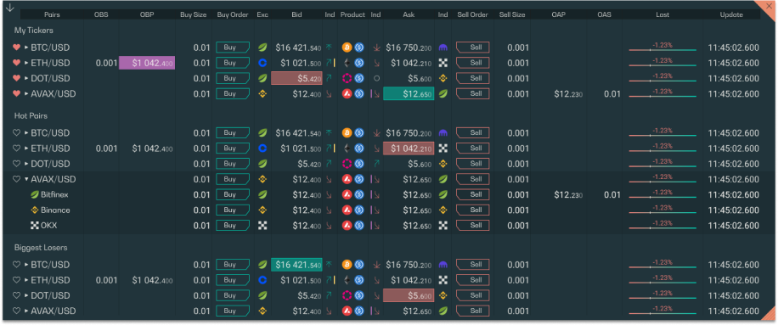Click the -1.23% Last bar in Biggest Losers AVAX/USD
778x325 pixels.
[662, 310]
